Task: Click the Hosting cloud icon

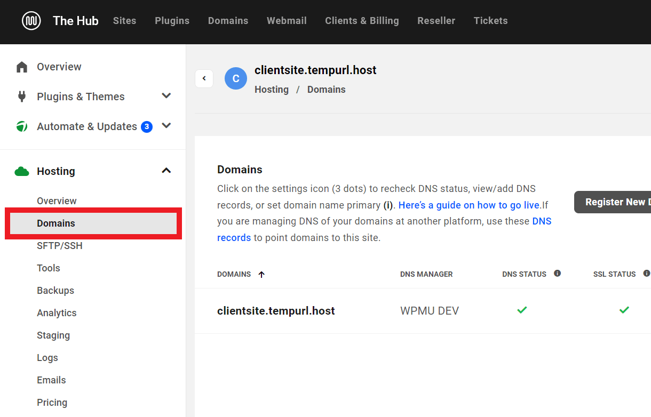Action: (x=22, y=171)
